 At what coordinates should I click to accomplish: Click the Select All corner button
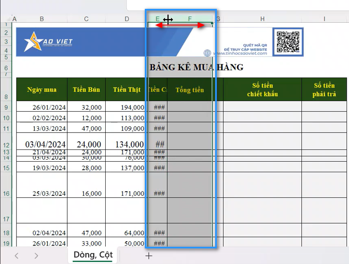coord(6,19)
